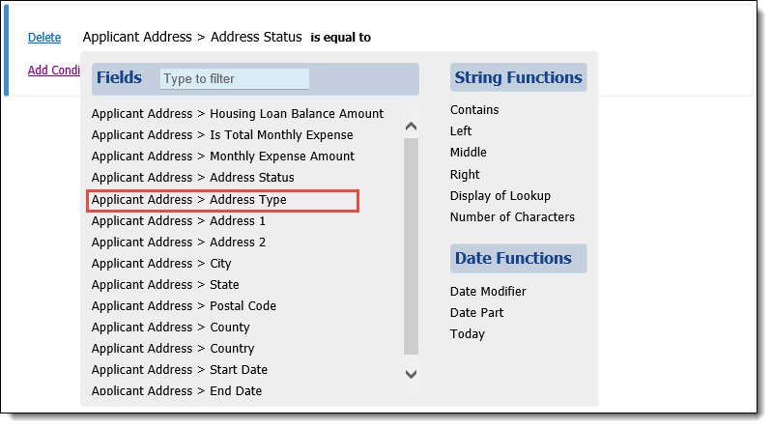Image resolution: width=772 pixels, height=428 pixels.
Task: Click the scroll down arrow in Fields list
Action: click(x=411, y=374)
